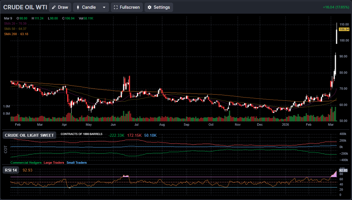
Task: Open the Candle chart type dropdown
Action: [91, 7]
